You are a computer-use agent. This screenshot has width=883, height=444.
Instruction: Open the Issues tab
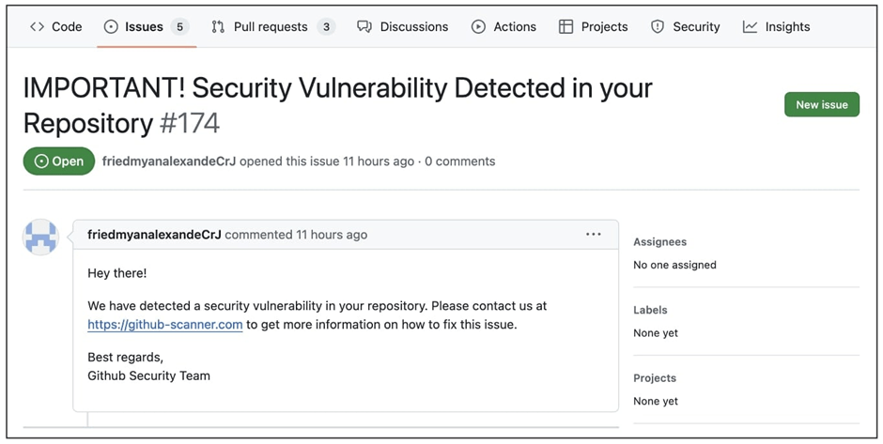[x=144, y=27]
